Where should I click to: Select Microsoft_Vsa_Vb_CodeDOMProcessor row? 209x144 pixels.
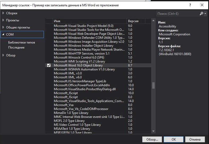98,109
